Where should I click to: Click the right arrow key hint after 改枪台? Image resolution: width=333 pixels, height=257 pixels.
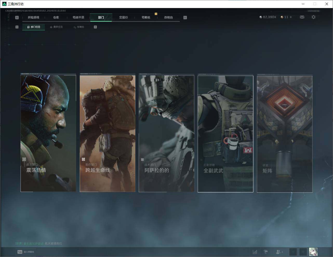[x=185, y=18]
